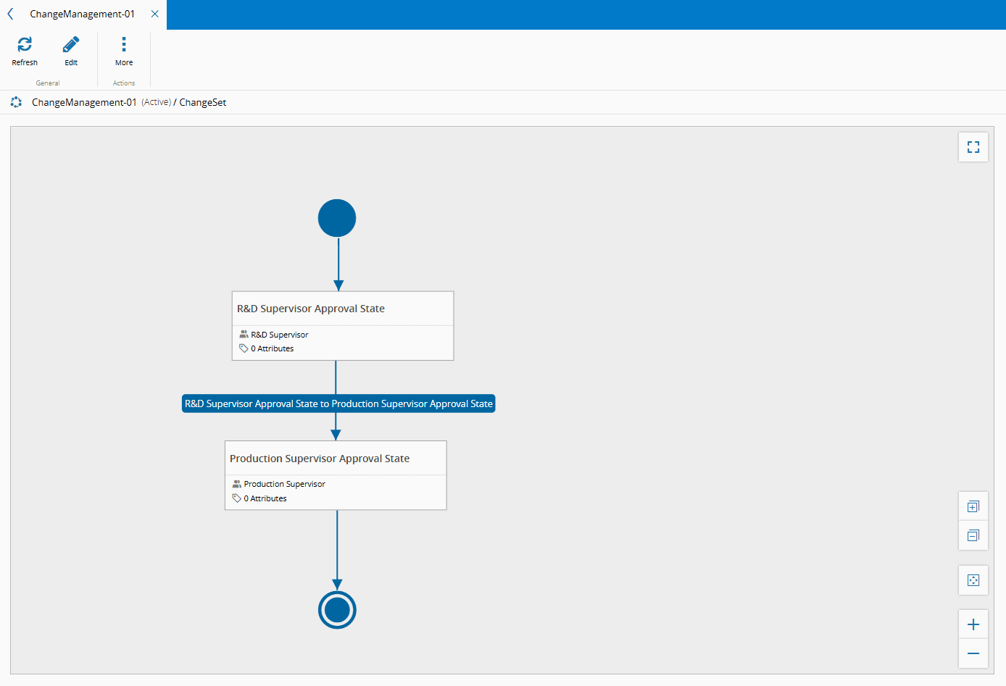The width and height of the screenshot is (1006, 686).
Task: Open ChangeManagement-01 breadcrumb link
Action: point(84,102)
